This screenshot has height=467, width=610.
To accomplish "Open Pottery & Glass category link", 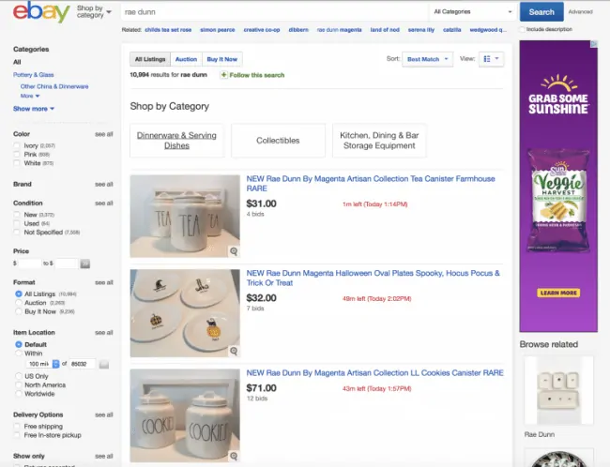I will click(x=34, y=75).
